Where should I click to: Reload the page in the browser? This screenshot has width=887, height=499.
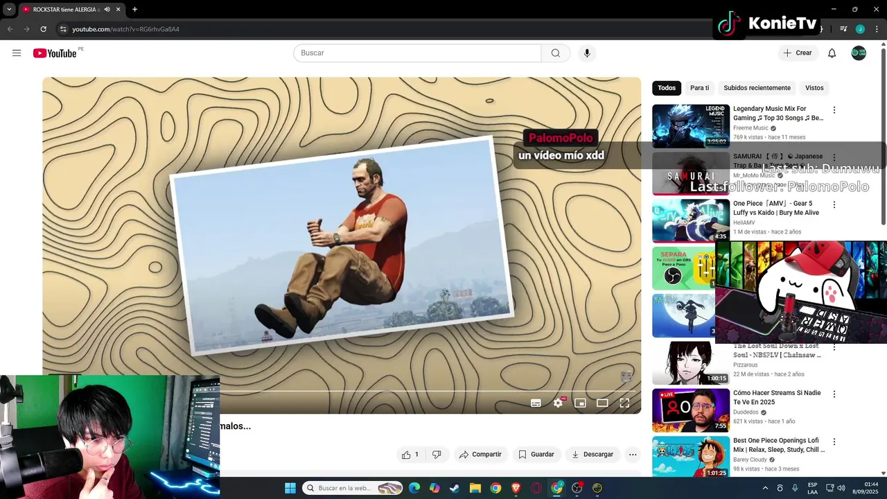tap(43, 29)
